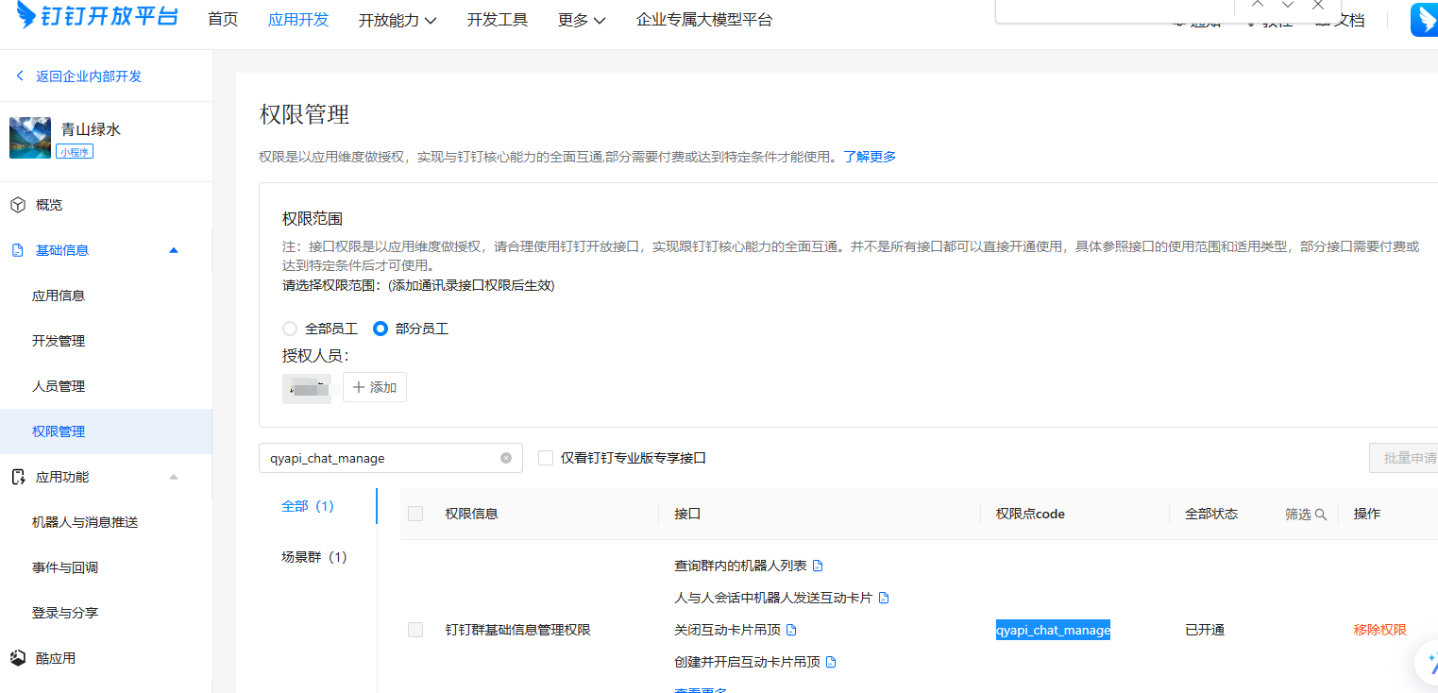Click the 移除权限 action link
Viewport: 1438px width, 693px height.
click(1380, 630)
